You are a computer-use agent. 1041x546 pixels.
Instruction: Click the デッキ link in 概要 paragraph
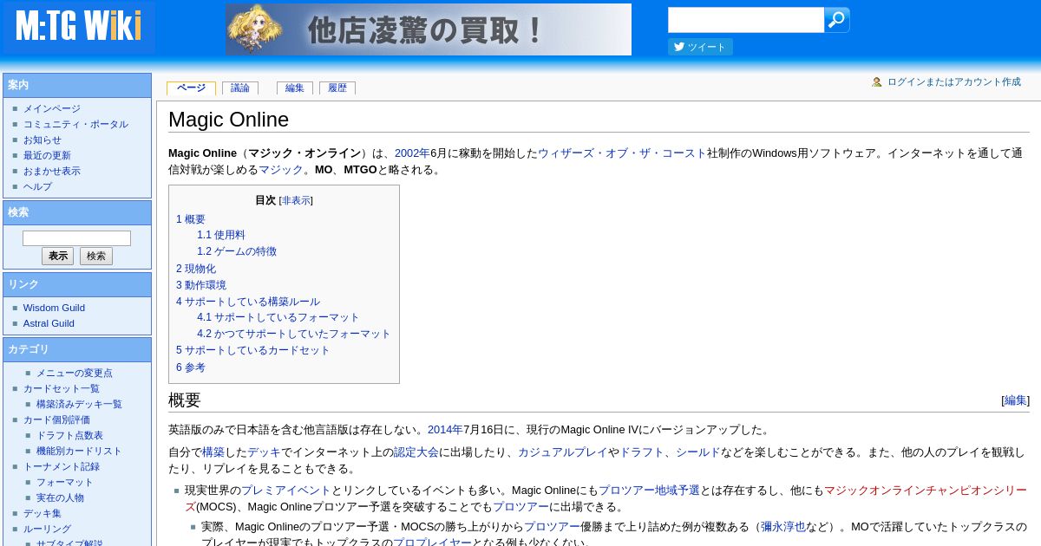click(264, 452)
